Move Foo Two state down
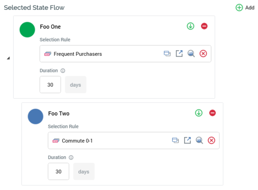Viewport: 258px width, 190px height. 199,113
